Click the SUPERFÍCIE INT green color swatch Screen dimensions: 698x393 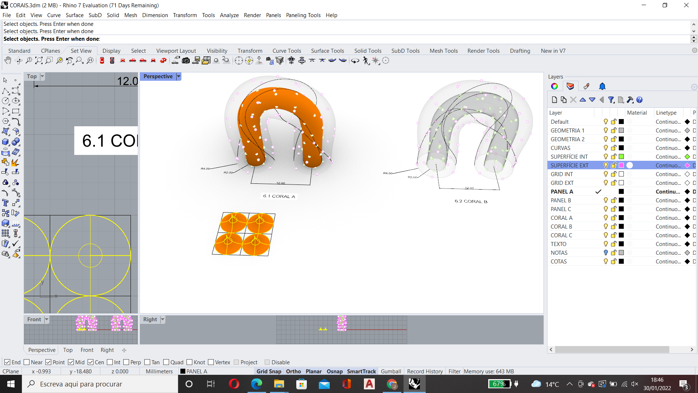click(621, 156)
